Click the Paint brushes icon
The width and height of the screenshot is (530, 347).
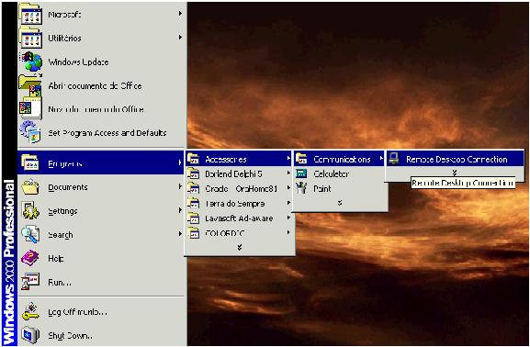tap(301, 188)
